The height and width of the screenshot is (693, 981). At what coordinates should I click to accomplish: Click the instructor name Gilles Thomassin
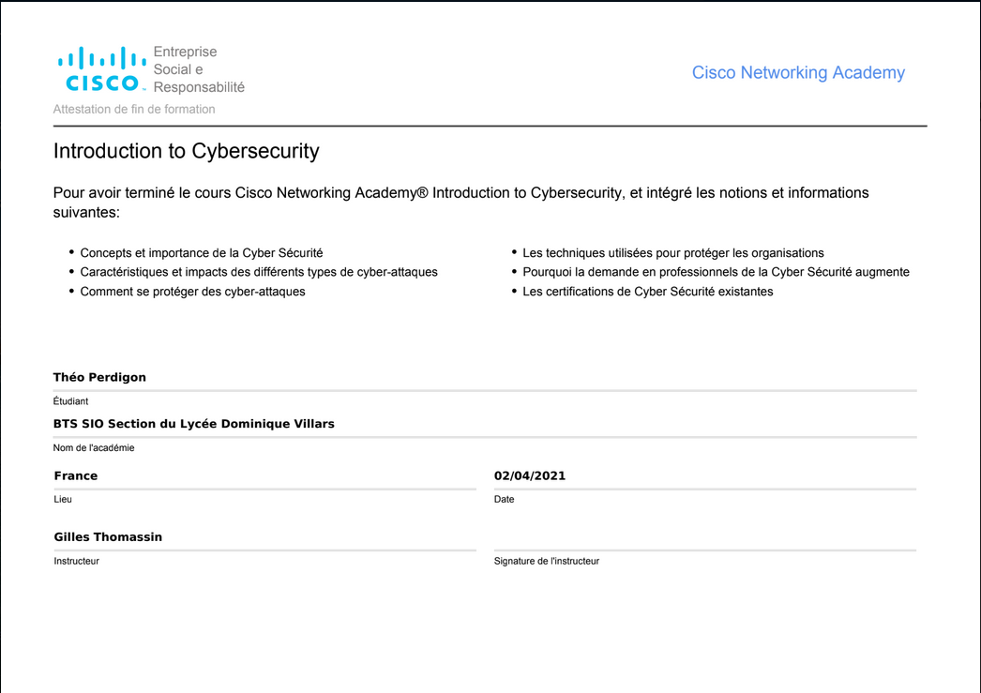point(108,536)
